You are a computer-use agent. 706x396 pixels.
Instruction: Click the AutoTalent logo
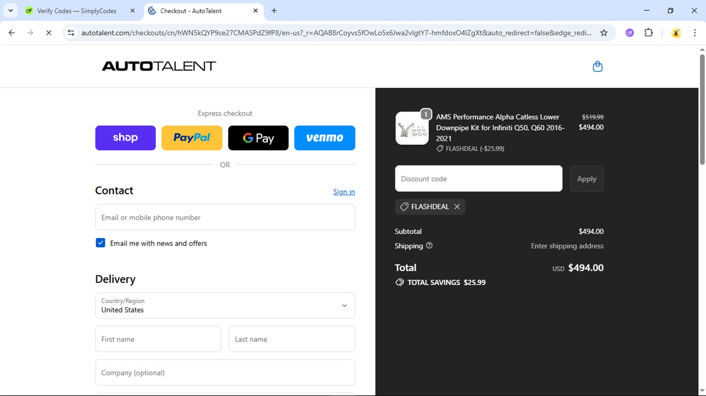tap(159, 66)
